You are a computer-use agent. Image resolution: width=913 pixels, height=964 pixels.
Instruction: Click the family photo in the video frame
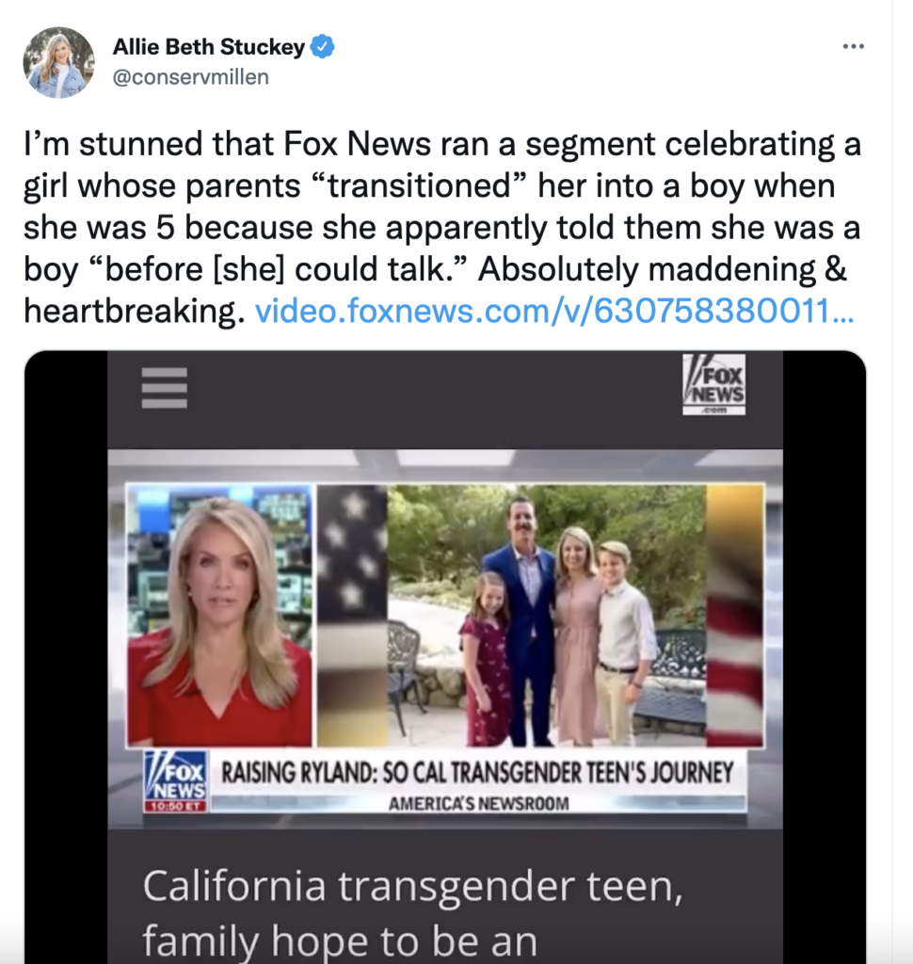546,615
